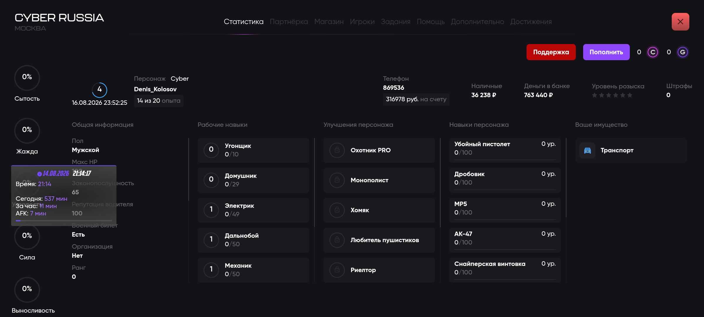View the Достижения tab
Screen dimensions: 704x317
[x=531, y=22]
